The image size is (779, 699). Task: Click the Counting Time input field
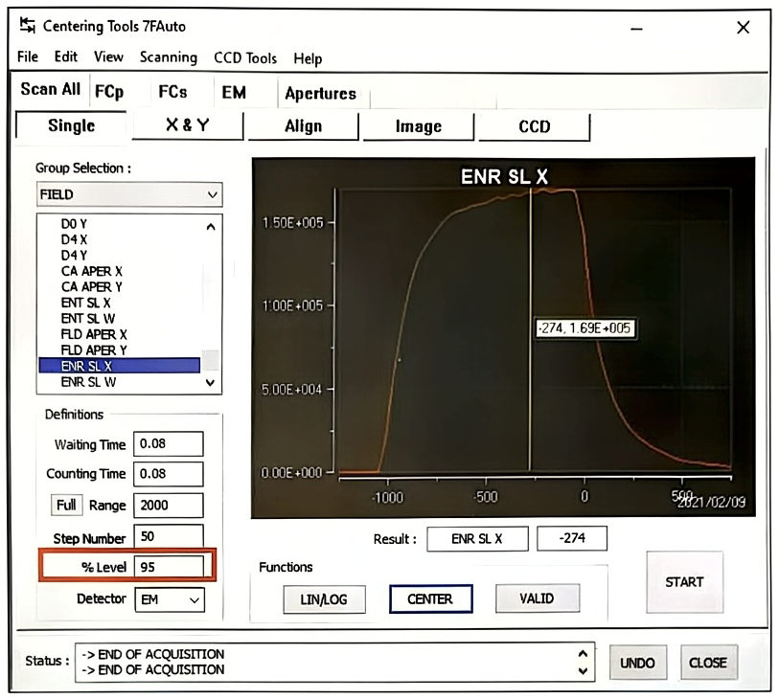tap(168, 474)
